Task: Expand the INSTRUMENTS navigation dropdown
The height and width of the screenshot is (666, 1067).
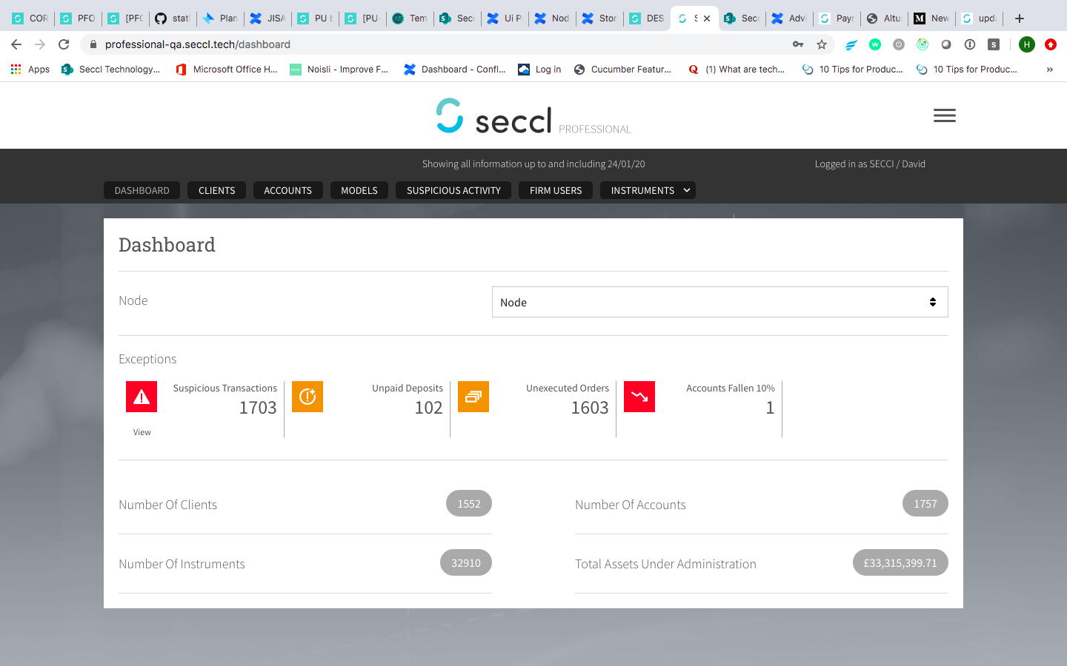Action: pos(648,190)
